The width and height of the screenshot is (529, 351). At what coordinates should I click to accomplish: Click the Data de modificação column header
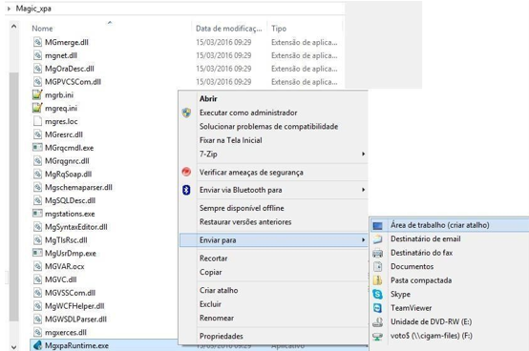point(229,29)
